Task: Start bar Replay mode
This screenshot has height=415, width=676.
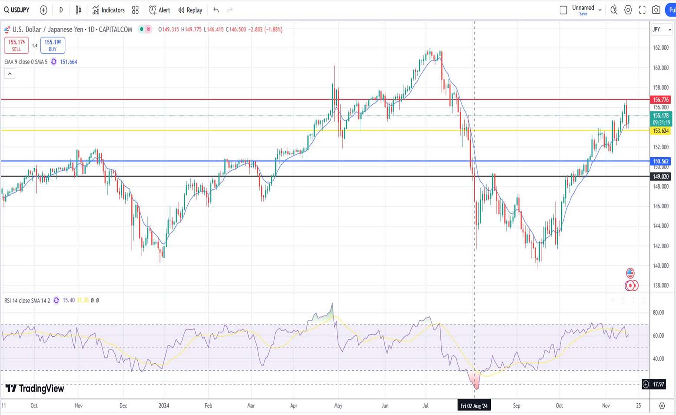Action: pyautogui.click(x=190, y=10)
